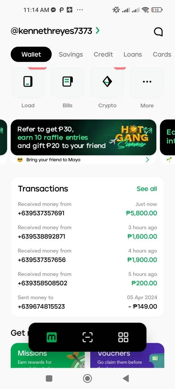Tap the Maya home logo in the floating bar
175x389 pixels.
pos(52,337)
